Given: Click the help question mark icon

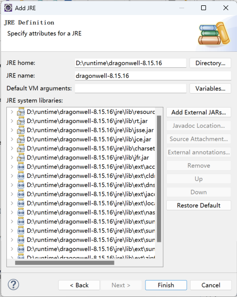Looking at the screenshot, I should coord(13,284).
